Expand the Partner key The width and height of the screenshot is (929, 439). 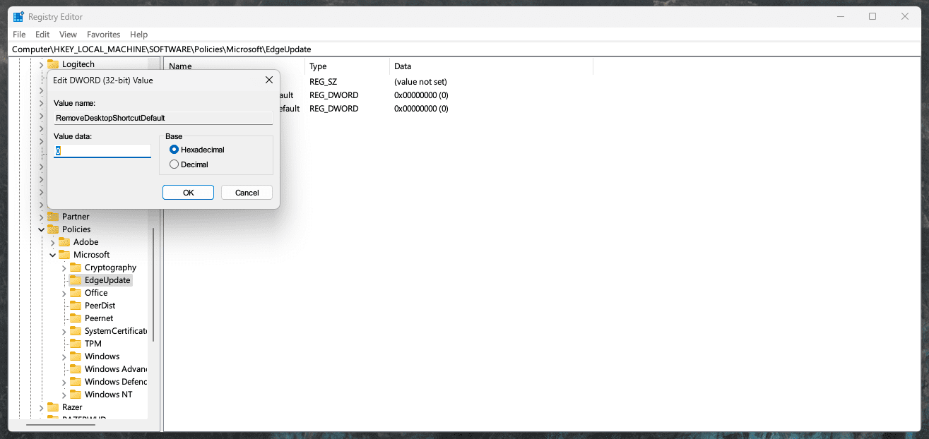(41, 217)
